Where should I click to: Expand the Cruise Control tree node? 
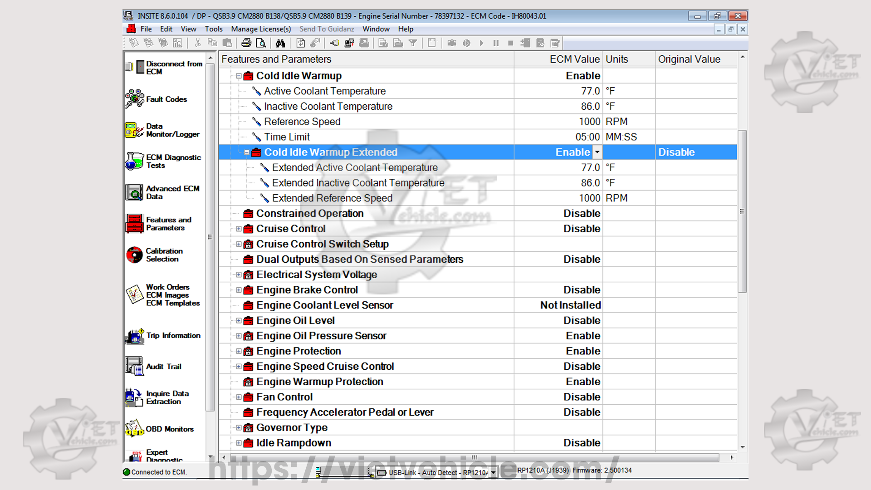point(239,229)
